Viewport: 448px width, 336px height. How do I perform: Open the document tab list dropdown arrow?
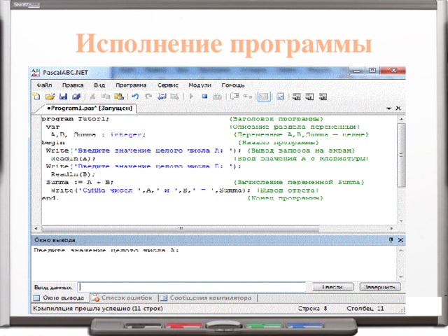(x=388, y=108)
